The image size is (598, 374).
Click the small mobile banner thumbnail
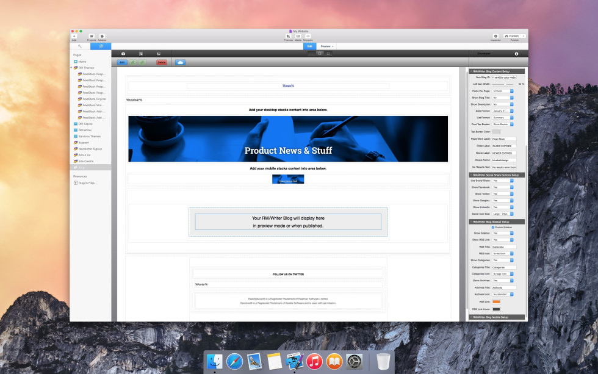pyautogui.click(x=288, y=179)
